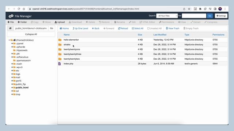Viewport: 234px width, 131px height.
Task: Open Settings in the header
Action: 221,16
